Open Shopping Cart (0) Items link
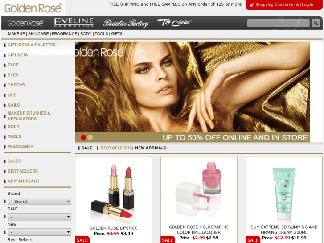The width and height of the screenshot is (324, 243). 277,5
